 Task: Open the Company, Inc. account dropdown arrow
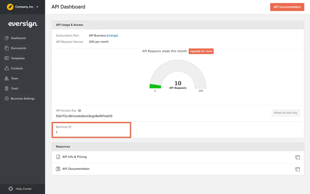pyautogui.click(x=37, y=7)
